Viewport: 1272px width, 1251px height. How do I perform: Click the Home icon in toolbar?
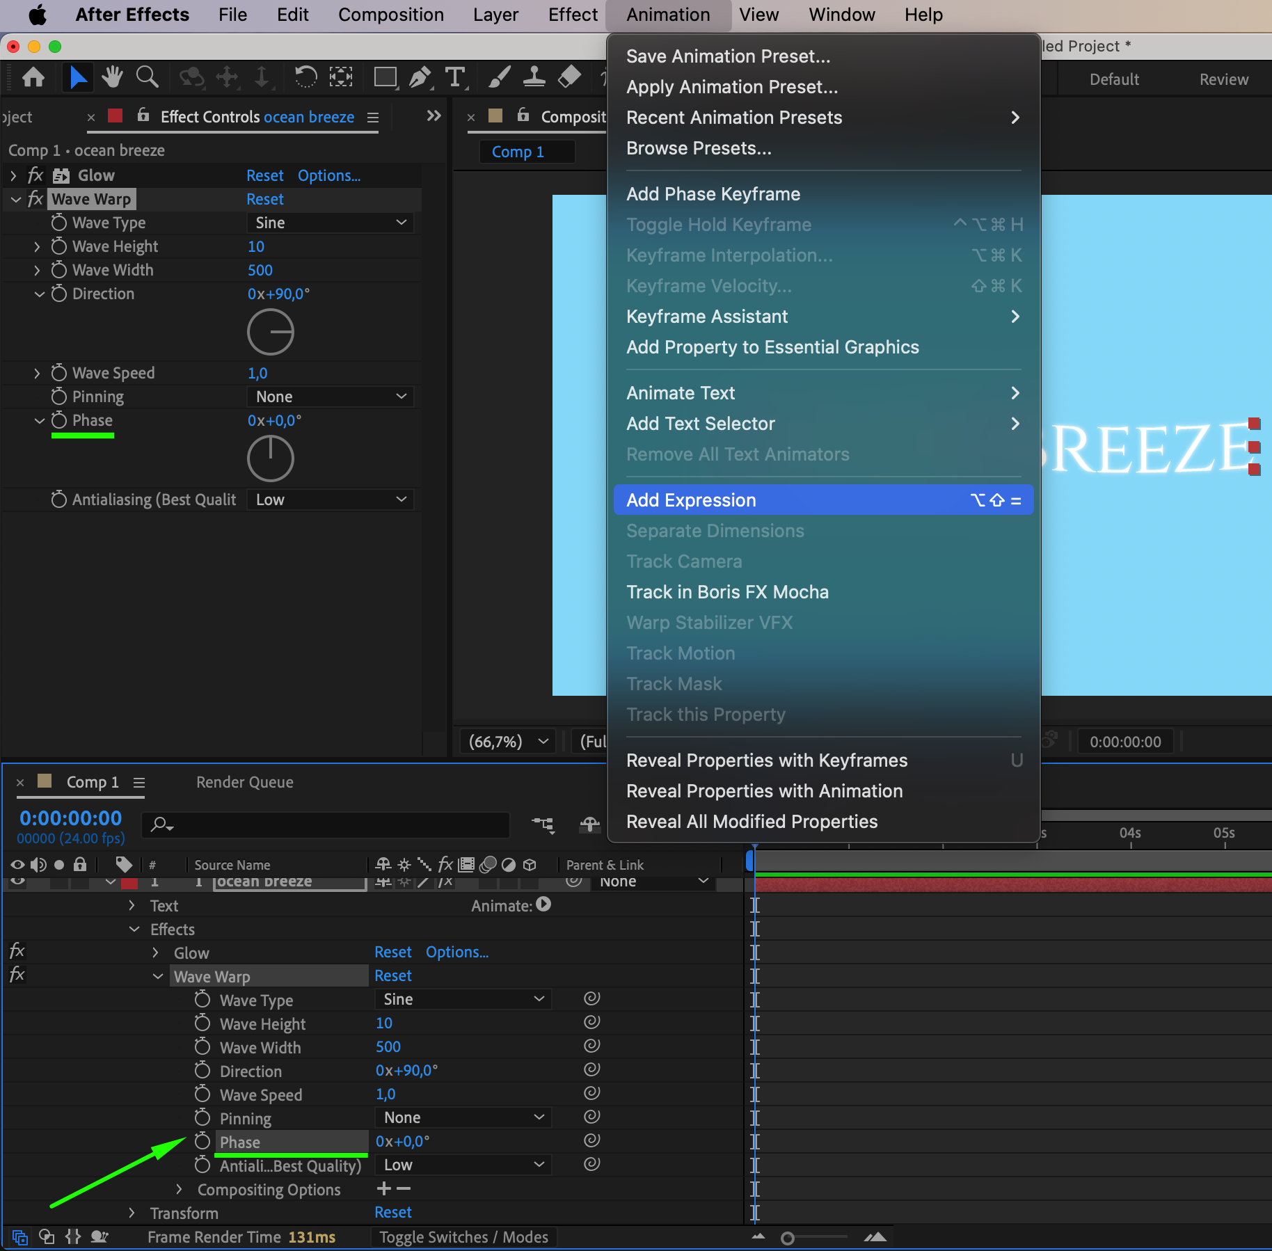(33, 77)
